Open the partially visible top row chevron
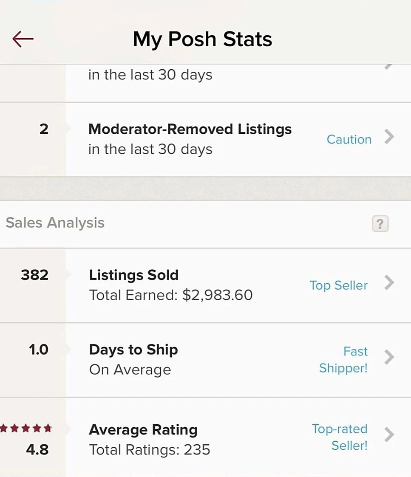This screenshot has height=477, width=411. pos(388,67)
